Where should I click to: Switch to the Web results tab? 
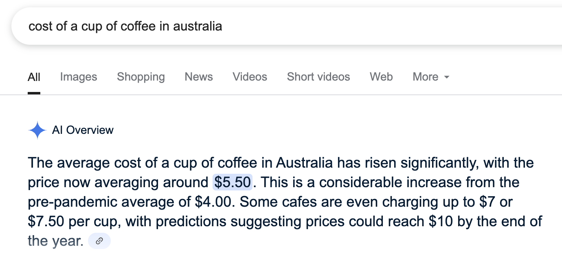tap(381, 77)
